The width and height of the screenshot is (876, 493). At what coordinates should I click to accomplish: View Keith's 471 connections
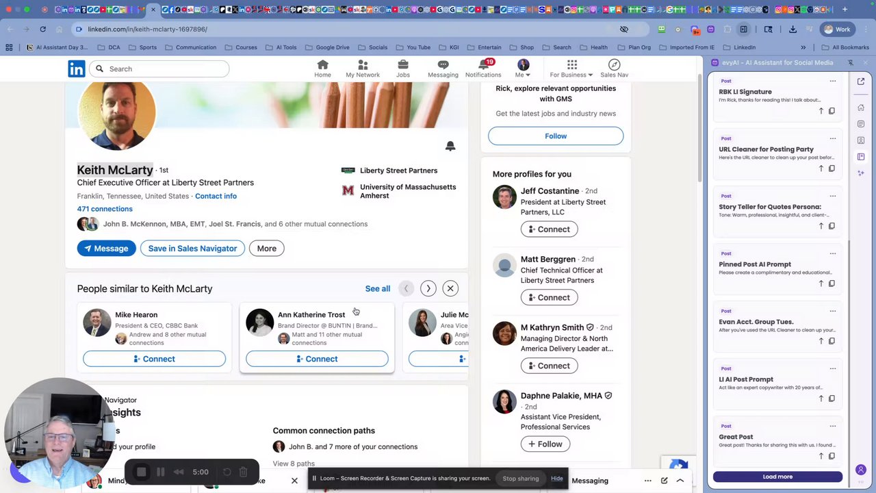pos(105,209)
